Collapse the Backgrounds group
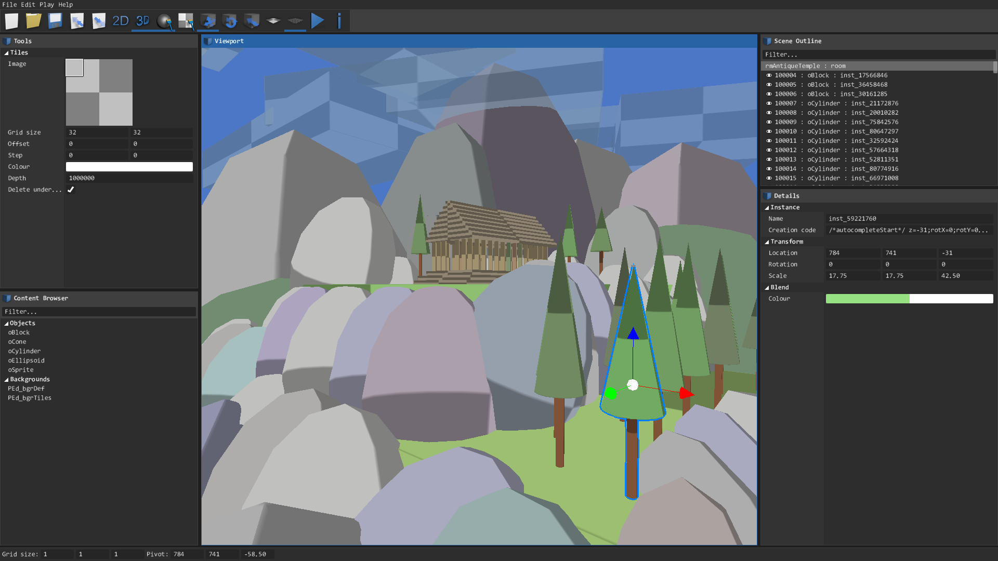998x561 pixels. click(x=6, y=380)
